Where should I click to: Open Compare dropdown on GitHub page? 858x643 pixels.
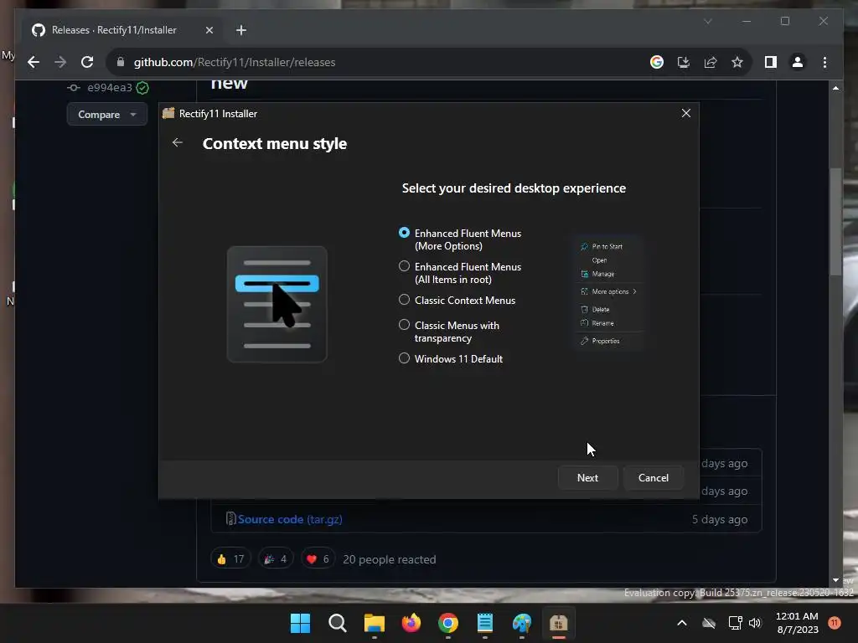click(x=106, y=114)
